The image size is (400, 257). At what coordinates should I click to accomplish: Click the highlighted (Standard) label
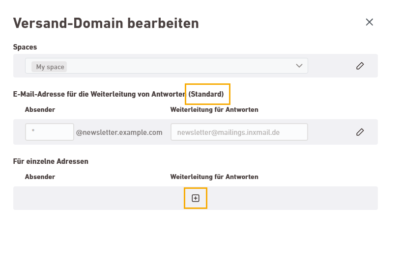pyautogui.click(x=206, y=94)
